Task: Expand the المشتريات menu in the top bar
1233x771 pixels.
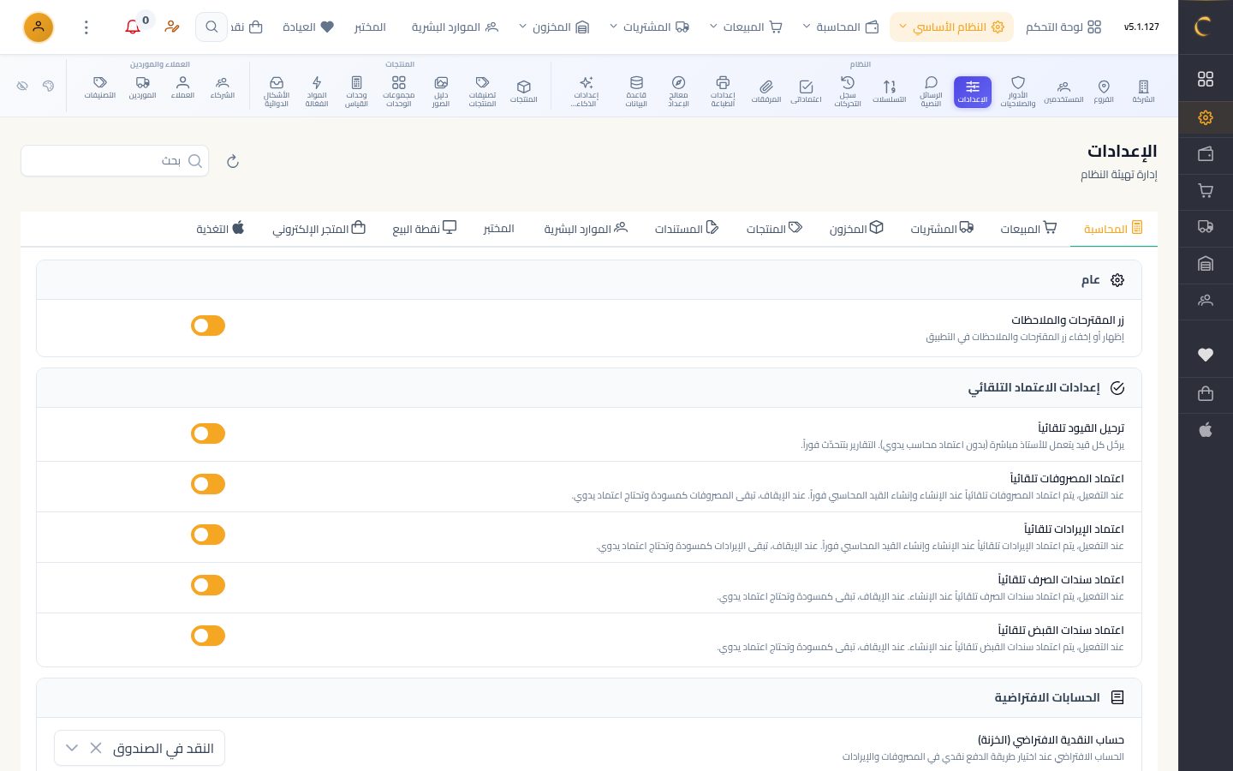Action: pyautogui.click(x=649, y=27)
